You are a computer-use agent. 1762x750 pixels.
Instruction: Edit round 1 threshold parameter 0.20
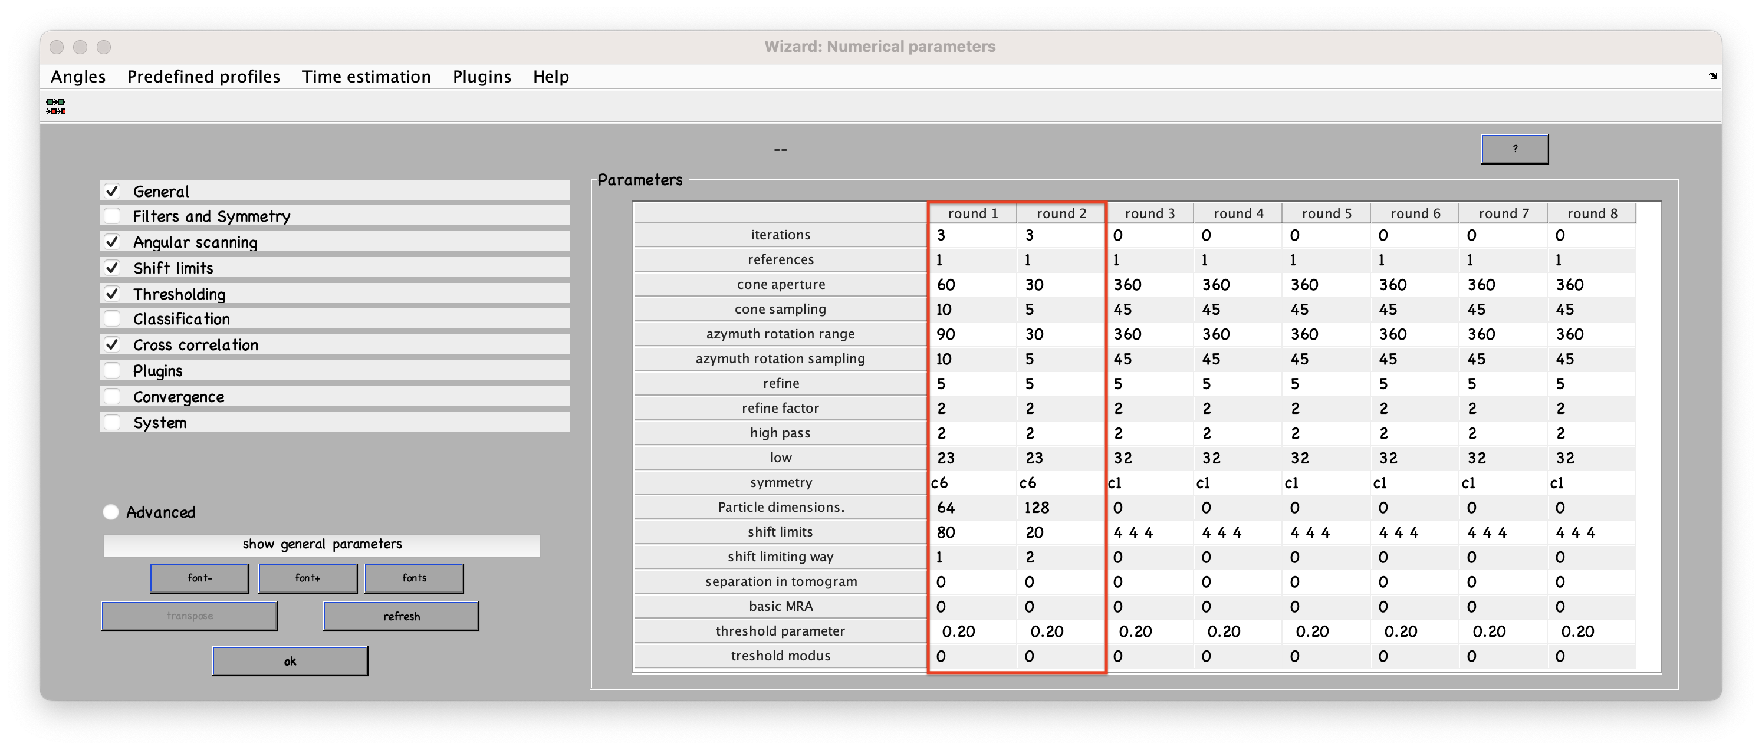[x=972, y=631]
